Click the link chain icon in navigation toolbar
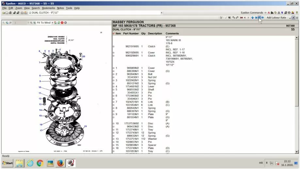 pos(234,18)
